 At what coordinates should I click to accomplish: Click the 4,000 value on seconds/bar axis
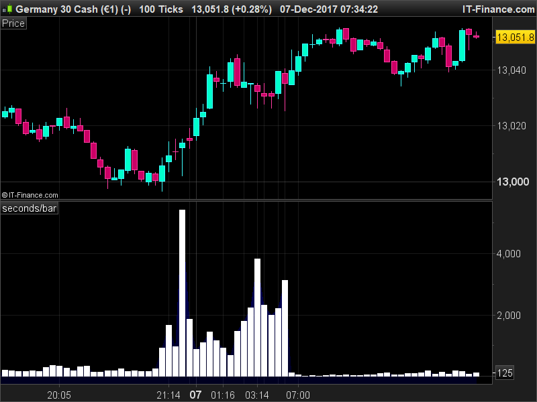click(509, 254)
